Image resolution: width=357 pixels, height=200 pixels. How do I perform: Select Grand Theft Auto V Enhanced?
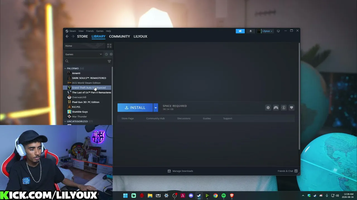(x=88, y=88)
